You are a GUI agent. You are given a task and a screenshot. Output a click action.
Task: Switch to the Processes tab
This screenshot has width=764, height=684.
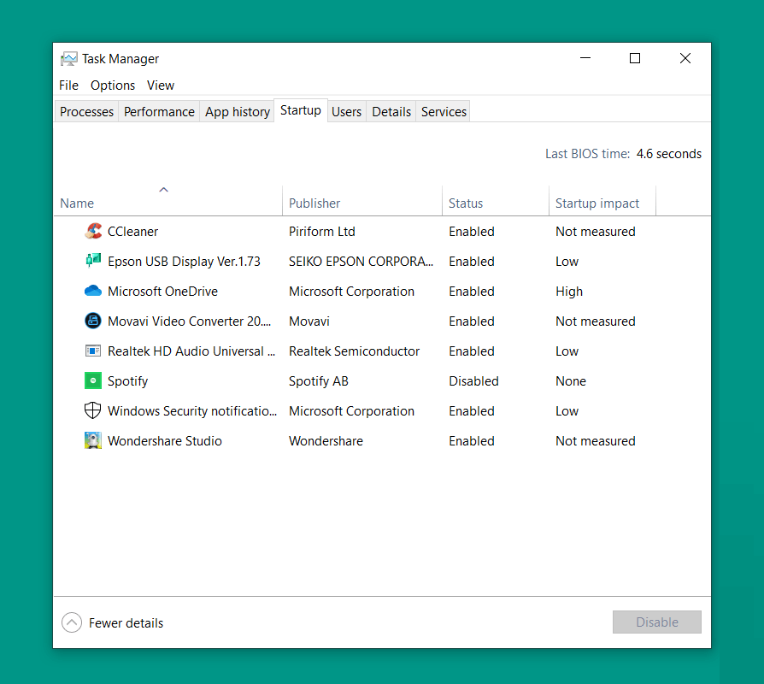(86, 112)
